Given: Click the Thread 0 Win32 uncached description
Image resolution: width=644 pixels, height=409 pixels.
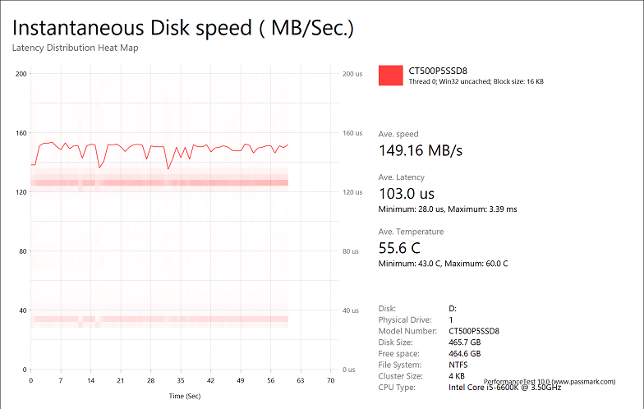Looking at the screenshot, I should point(476,82).
